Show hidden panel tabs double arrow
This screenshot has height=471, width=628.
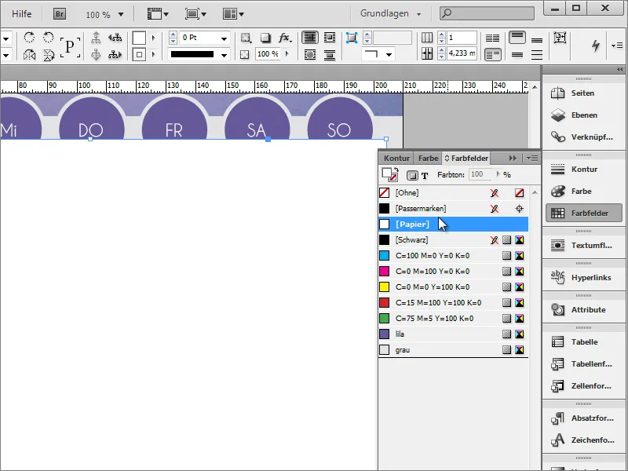(x=513, y=159)
